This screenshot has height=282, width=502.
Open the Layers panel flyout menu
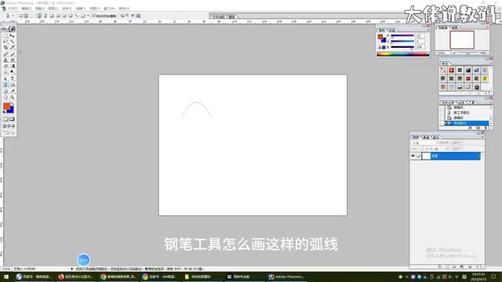tap(482, 137)
